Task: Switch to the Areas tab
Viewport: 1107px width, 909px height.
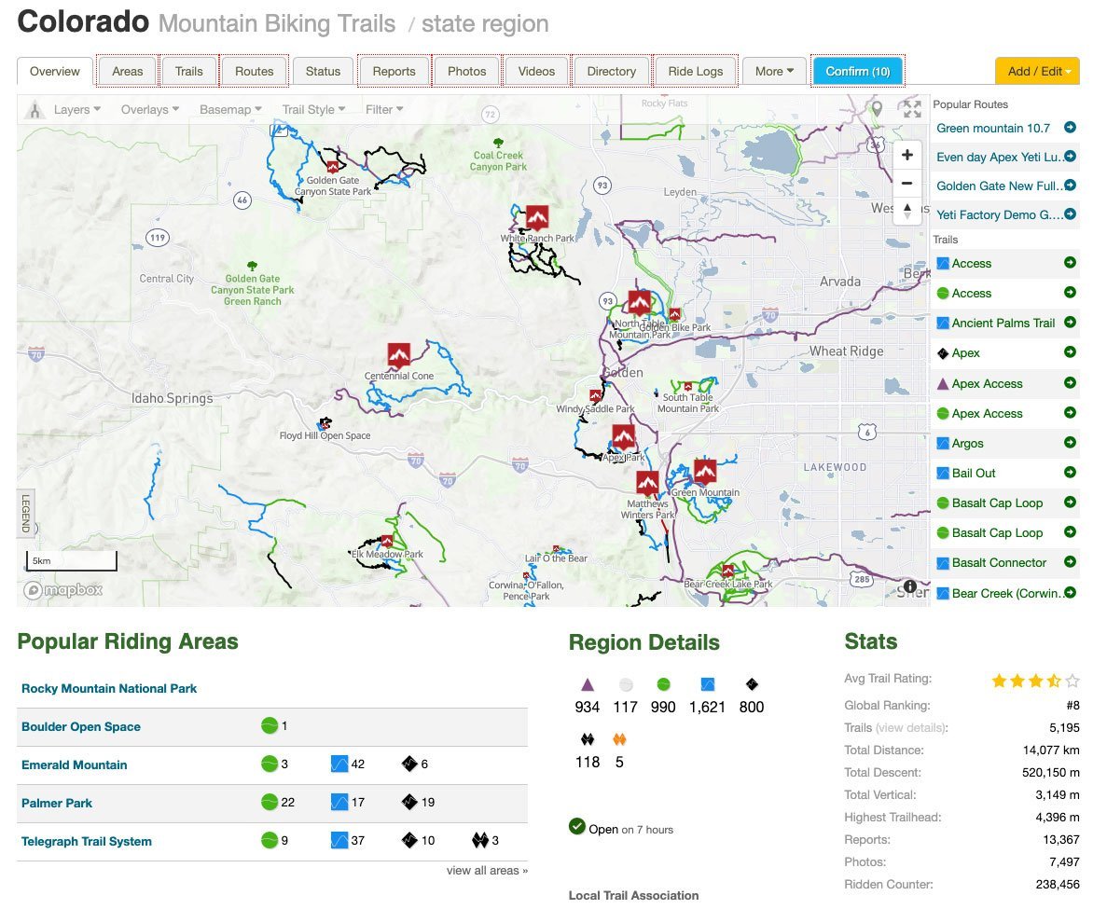Action: click(x=127, y=71)
